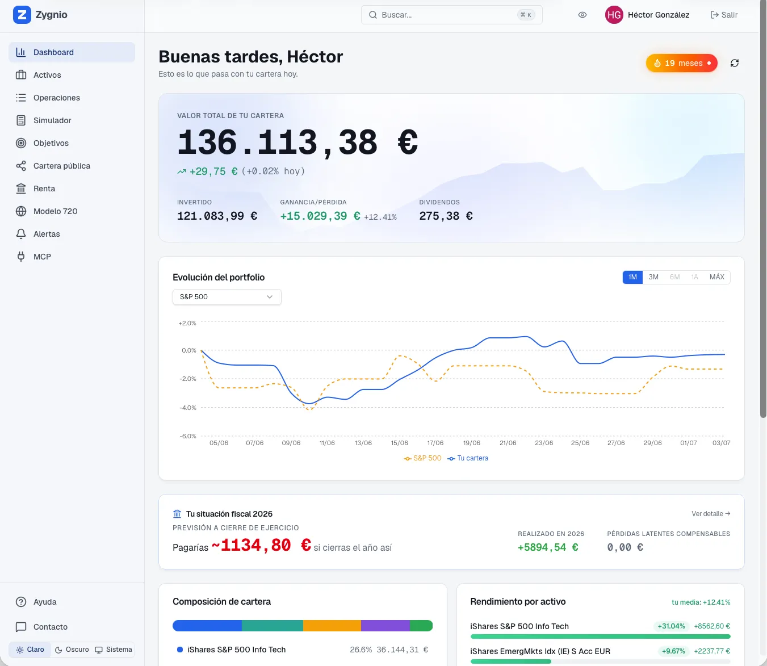Viewport: 767px width, 666px height.
Task: Click purple segment of composition bar
Action: pyautogui.click(x=385, y=626)
